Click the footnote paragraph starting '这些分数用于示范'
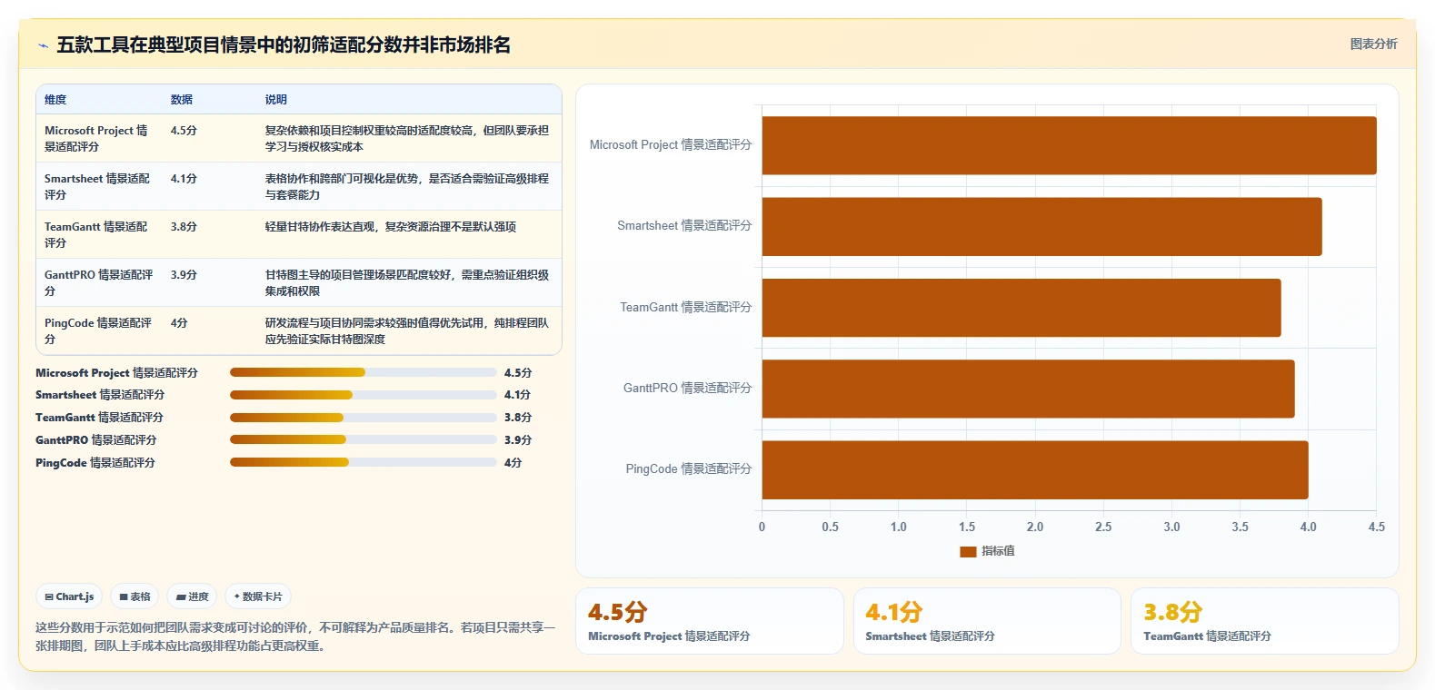The height and width of the screenshot is (690, 1435). tap(295, 636)
